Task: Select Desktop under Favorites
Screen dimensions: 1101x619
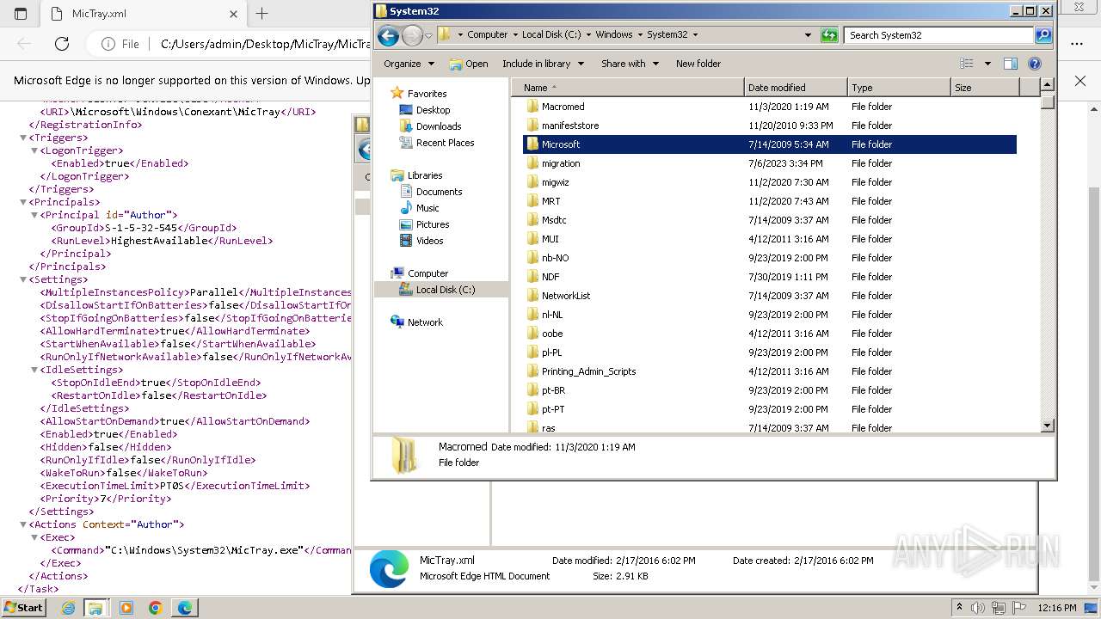Action: click(x=433, y=110)
